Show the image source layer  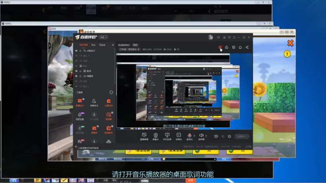76,66
